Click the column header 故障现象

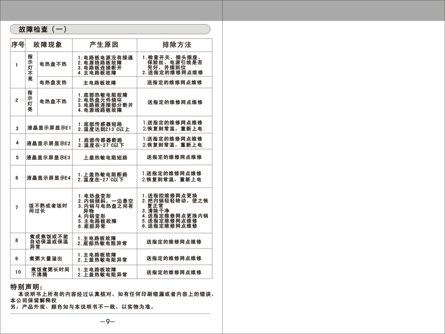(x=48, y=45)
